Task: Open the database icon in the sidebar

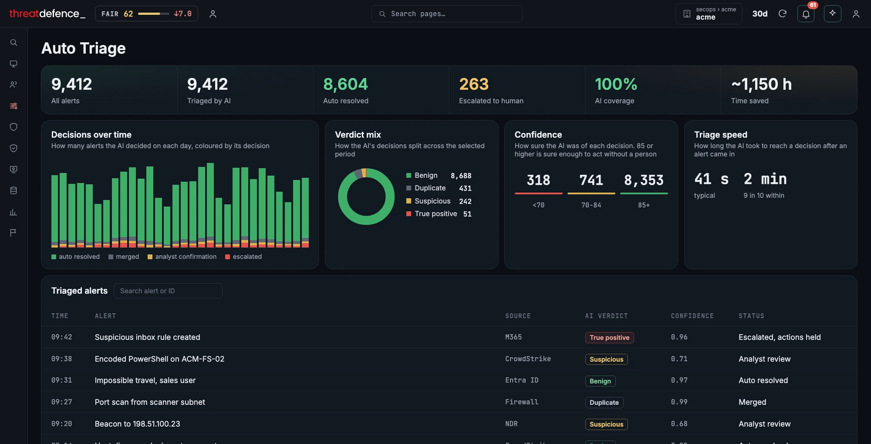Action: (14, 190)
